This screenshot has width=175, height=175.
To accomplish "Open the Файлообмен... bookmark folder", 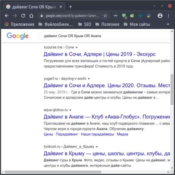I will click(56, 24).
